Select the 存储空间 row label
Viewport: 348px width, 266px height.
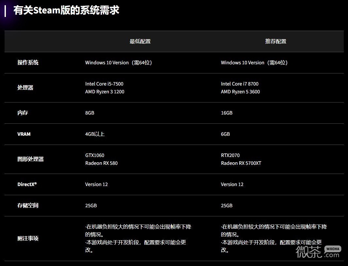(28, 206)
